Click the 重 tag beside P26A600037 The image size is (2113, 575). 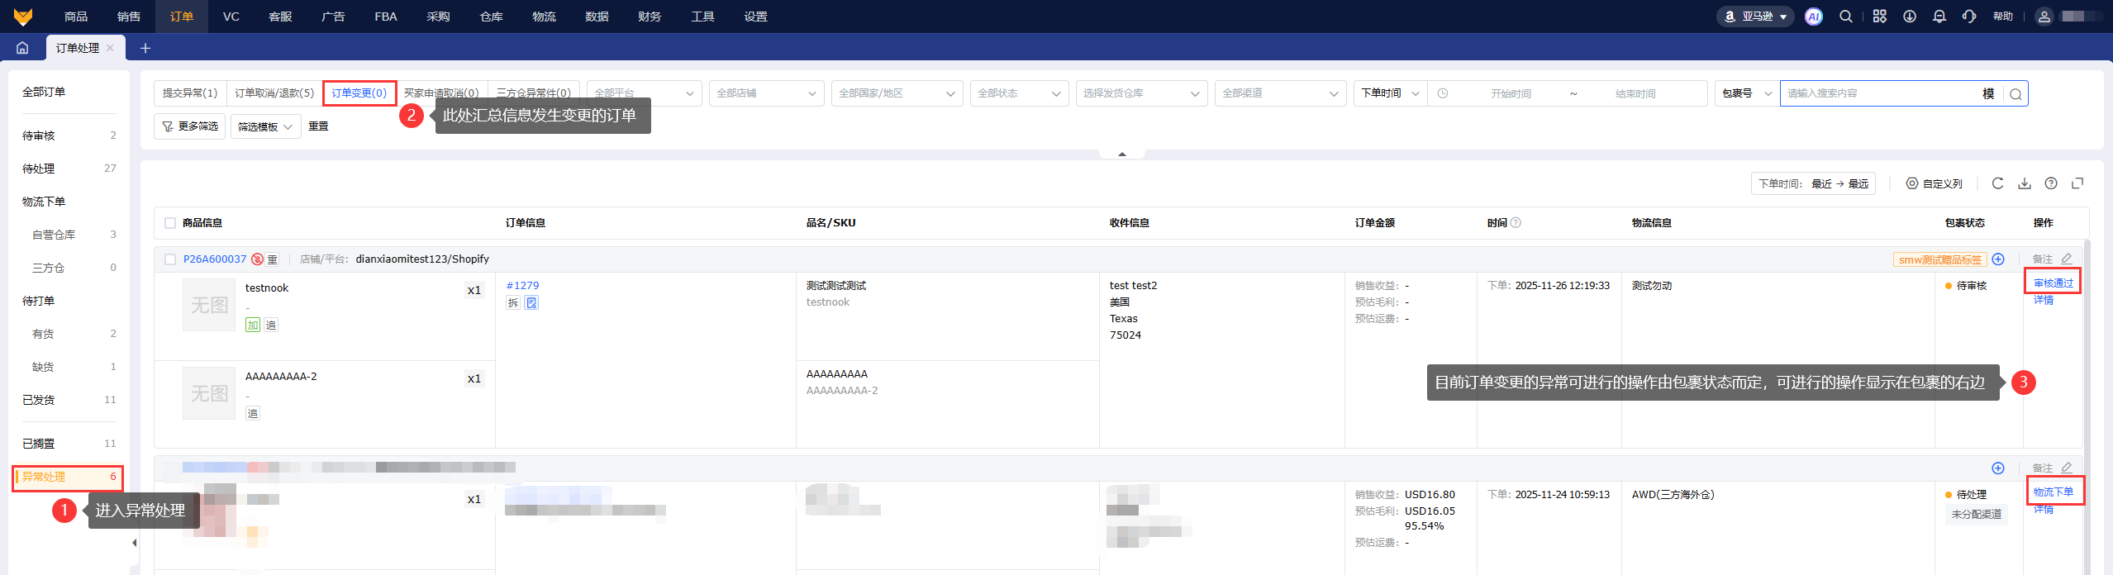(273, 259)
